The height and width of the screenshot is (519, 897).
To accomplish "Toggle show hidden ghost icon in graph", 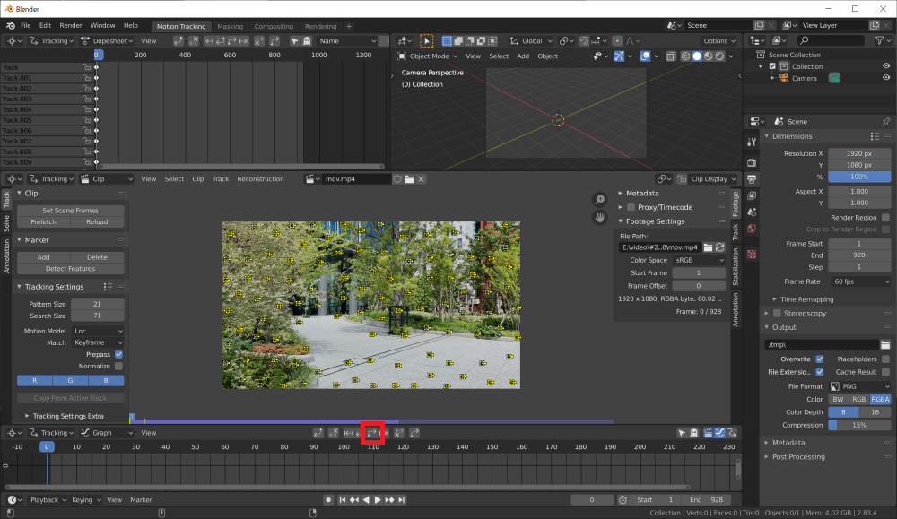I will click(694, 433).
